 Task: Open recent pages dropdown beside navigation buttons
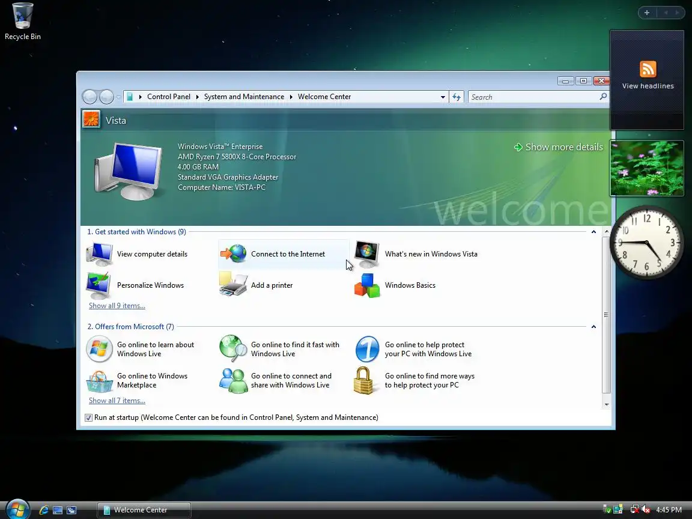(x=118, y=97)
